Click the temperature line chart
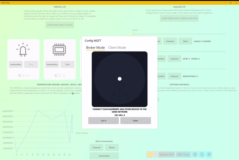The height and width of the screenshot is (160, 239). (x=43, y=131)
